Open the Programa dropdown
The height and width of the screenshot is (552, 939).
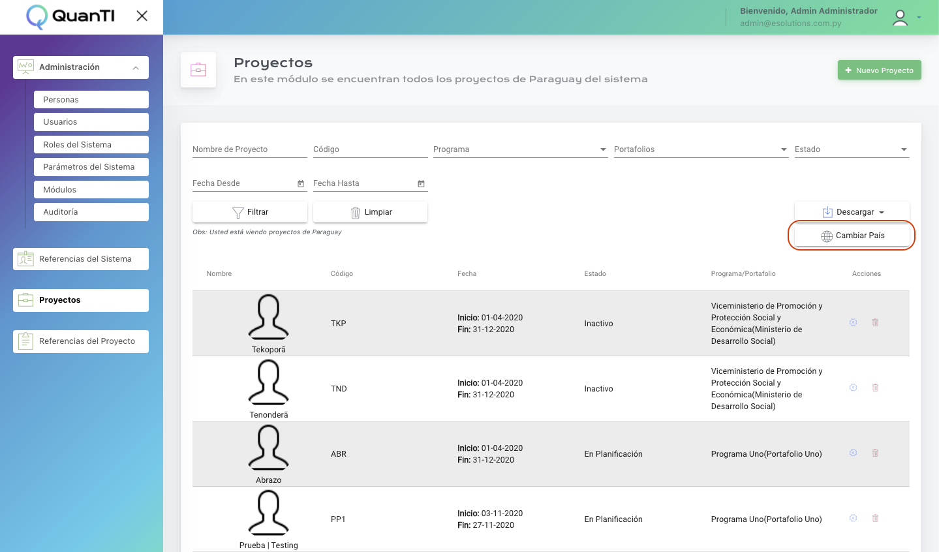click(521, 149)
